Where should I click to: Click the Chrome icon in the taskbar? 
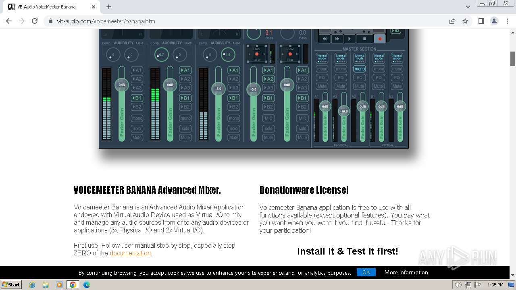click(x=73, y=285)
